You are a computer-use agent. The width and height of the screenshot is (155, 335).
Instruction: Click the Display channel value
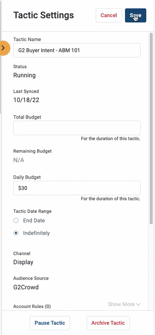pyautogui.click(x=23, y=262)
